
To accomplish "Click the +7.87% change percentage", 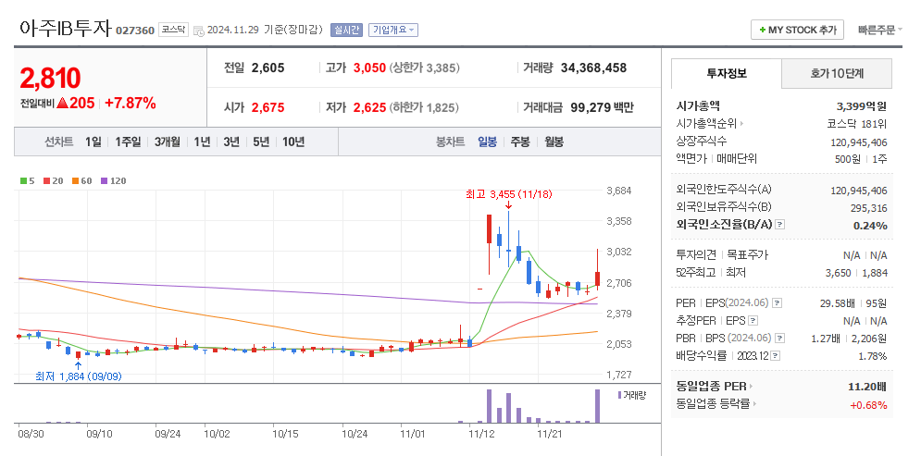I will [131, 104].
